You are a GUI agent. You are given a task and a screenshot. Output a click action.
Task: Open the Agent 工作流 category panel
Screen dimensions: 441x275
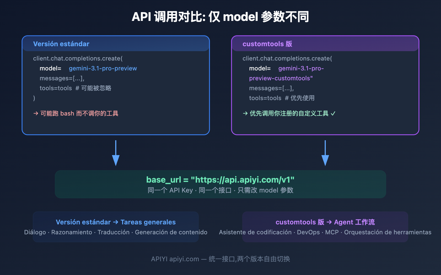pyautogui.click(x=325, y=227)
